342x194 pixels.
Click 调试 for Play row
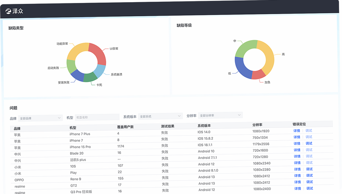(309, 169)
